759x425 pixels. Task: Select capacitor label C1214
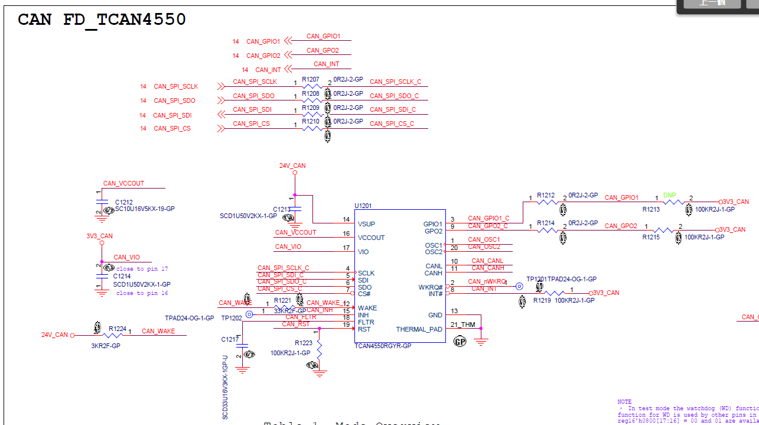coord(122,276)
